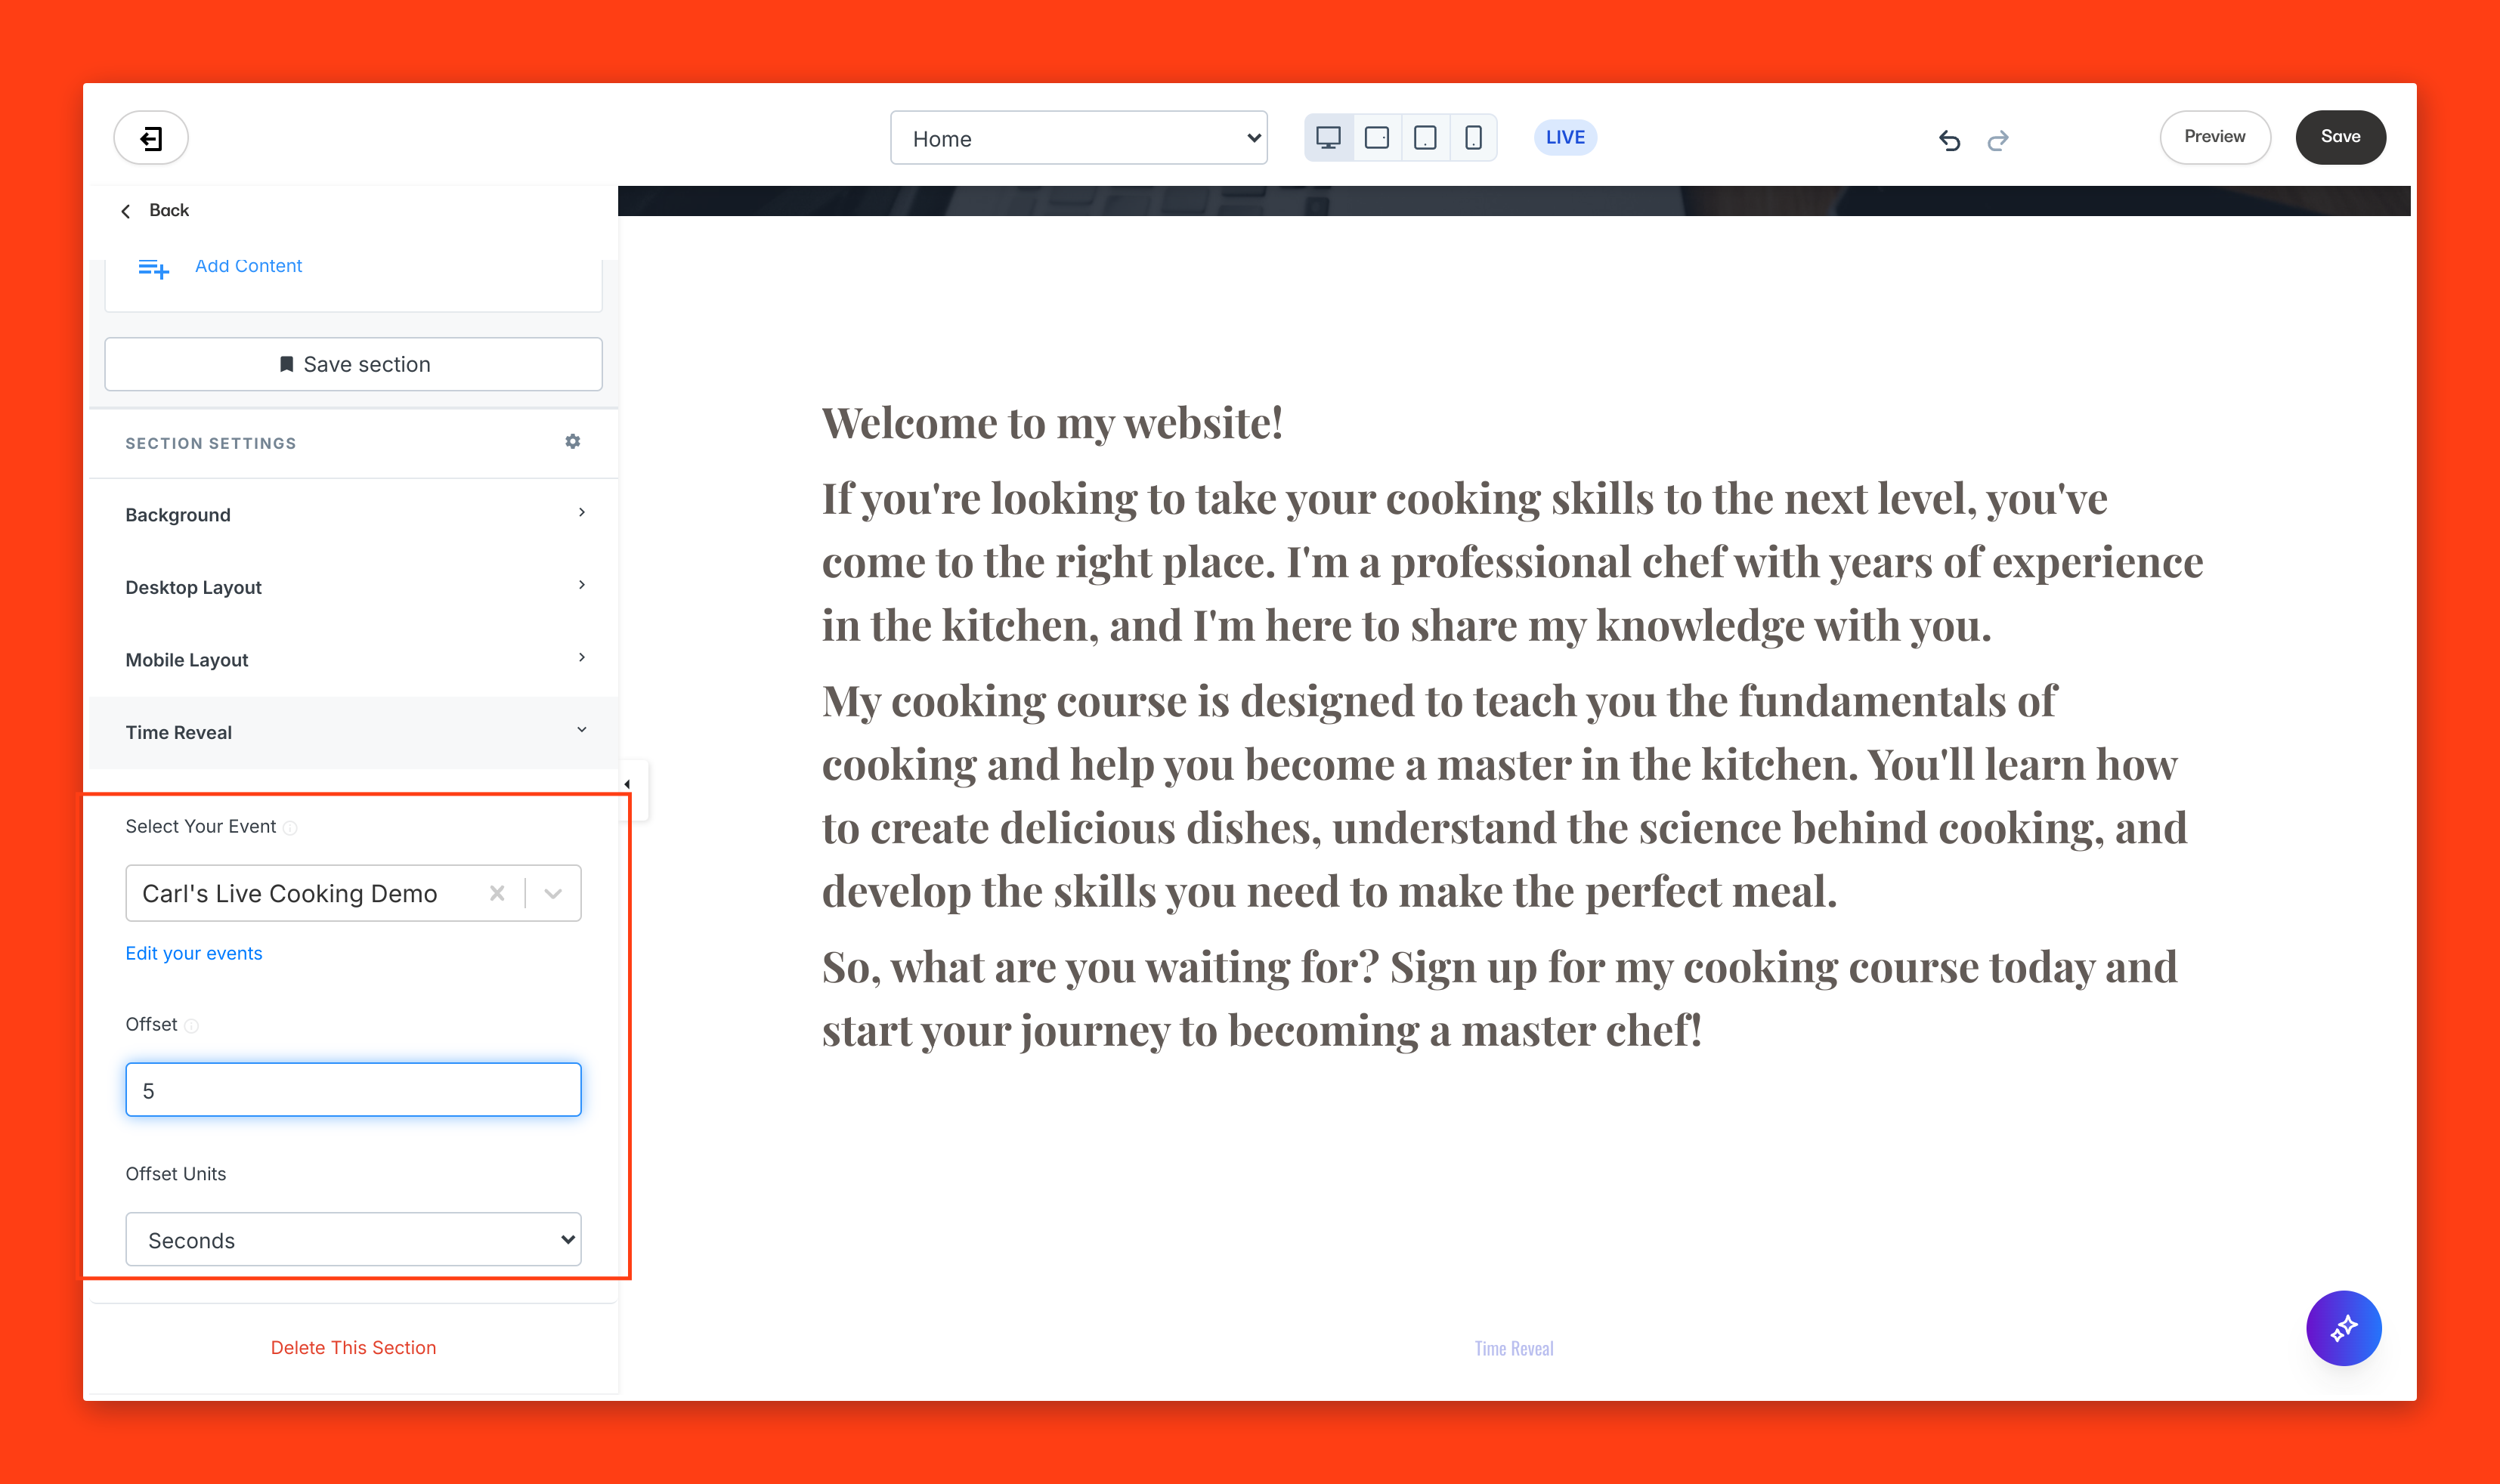Screen dimensions: 2500x1484
Task: Switch to landscape tablet view
Action: [x=1377, y=138]
